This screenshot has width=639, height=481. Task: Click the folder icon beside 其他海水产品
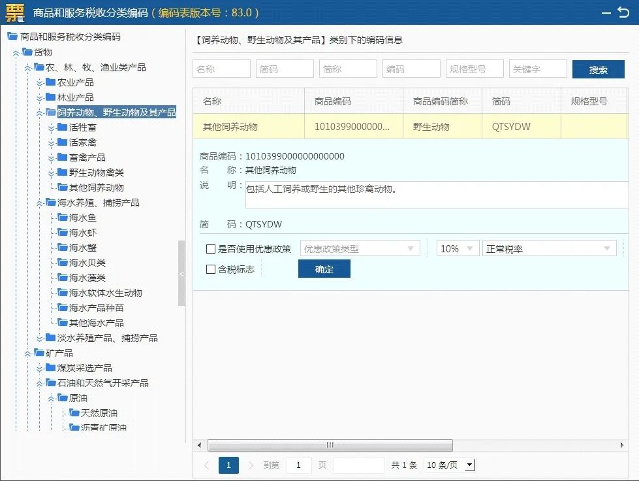pyautogui.click(x=63, y=323)
